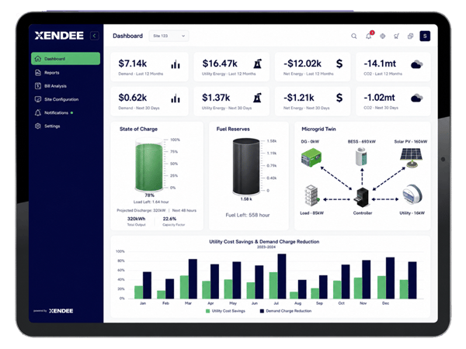Click the sidebar Notifications bell icon
The height and width of the screenshot is (349, 466).
pyautogui.click(x=38, y=112)
